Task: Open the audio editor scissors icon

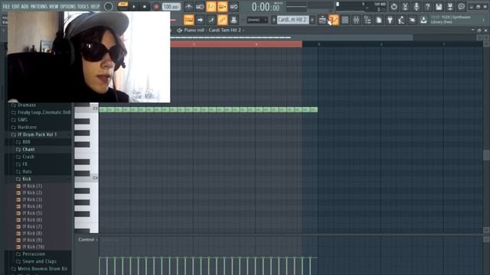Action: 405,7
